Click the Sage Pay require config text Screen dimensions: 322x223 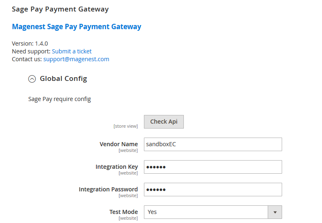coord(59,99)
